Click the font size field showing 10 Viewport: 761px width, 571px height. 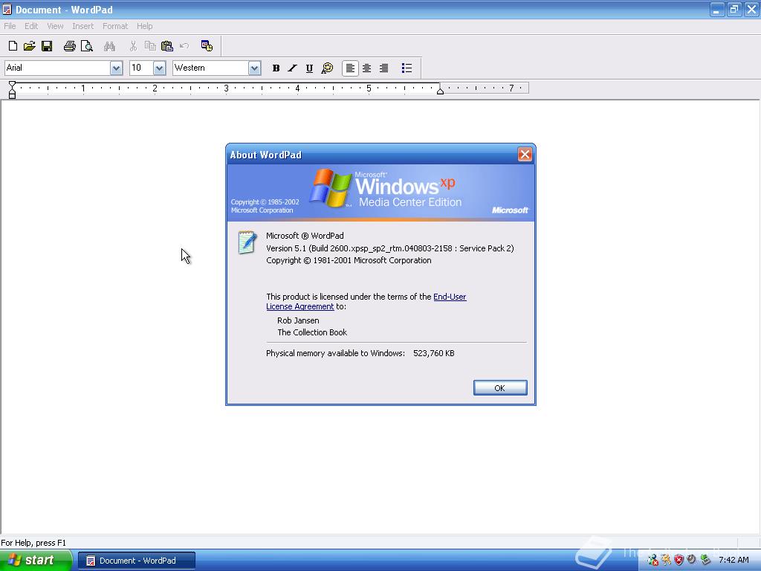tap(141, 68)
